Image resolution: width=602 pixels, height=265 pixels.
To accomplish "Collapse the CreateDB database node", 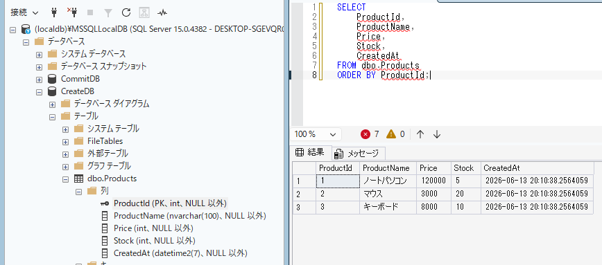I will click(39, 92).
